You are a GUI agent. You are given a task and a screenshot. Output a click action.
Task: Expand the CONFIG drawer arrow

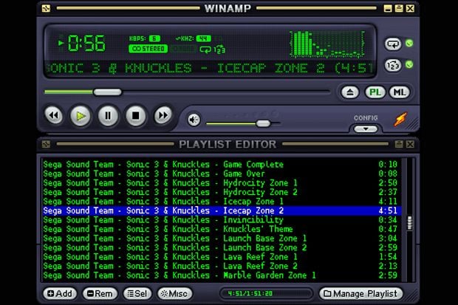366,128
